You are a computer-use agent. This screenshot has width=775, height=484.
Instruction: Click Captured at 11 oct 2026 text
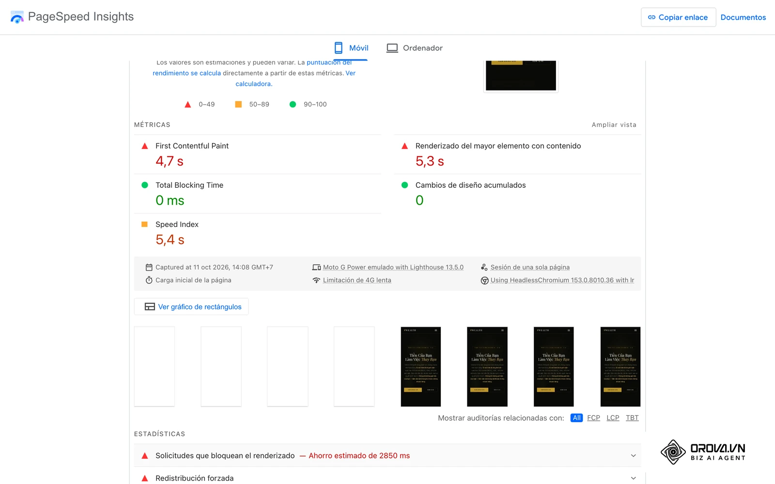pyautogui.click(x=214, y=267)
